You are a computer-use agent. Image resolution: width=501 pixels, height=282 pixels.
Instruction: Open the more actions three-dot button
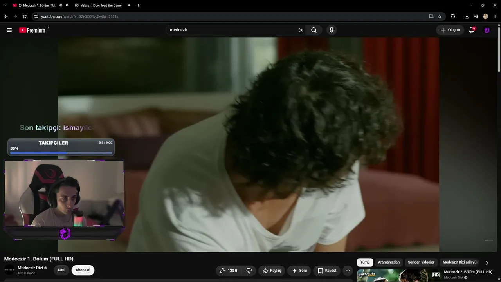click(x=348, y=271)
